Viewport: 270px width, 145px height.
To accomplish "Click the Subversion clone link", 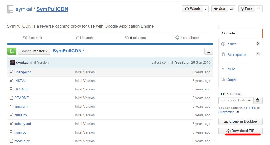I will coord(226,112).
